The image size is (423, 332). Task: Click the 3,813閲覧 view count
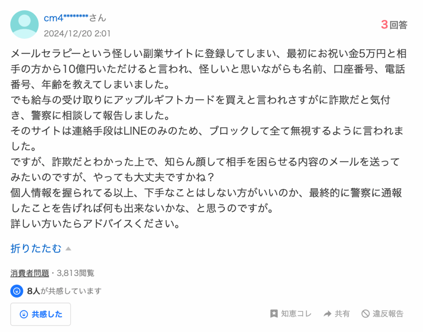click(x=76, y=273)
